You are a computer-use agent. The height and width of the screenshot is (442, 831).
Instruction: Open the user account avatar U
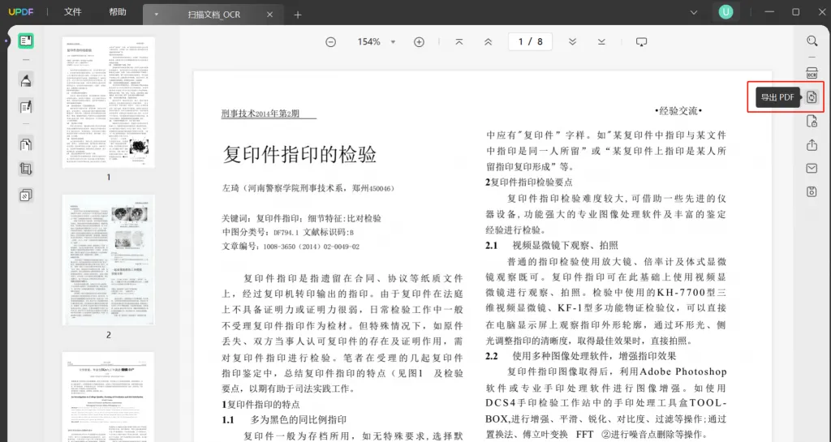click(x=726, y=12)
